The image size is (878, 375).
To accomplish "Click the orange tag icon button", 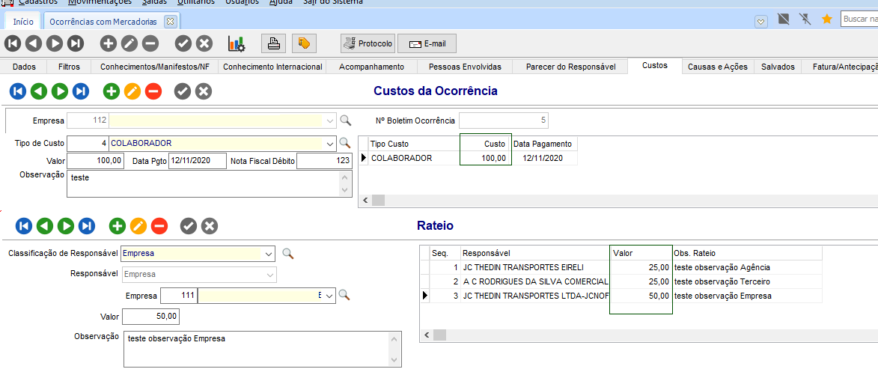I will (x=304, y=43).
